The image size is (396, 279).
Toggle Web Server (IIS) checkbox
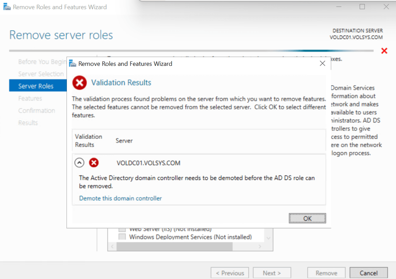[122, 229]
